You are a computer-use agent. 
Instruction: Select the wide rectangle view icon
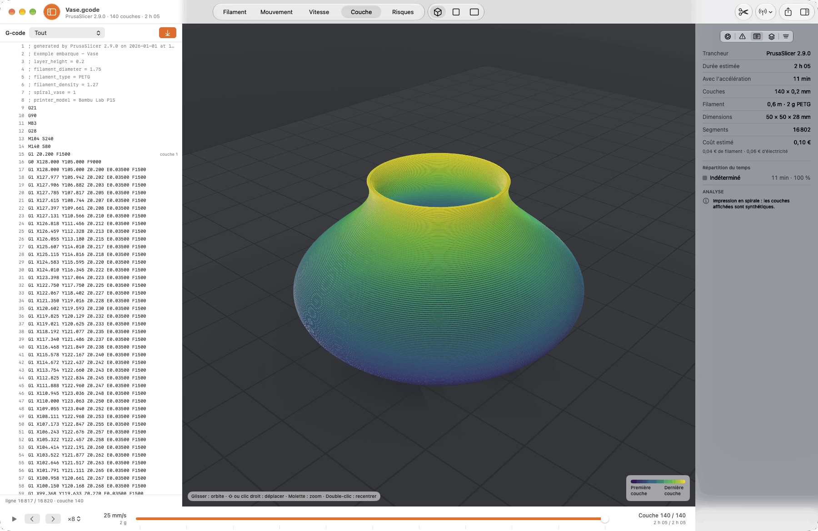474,12
